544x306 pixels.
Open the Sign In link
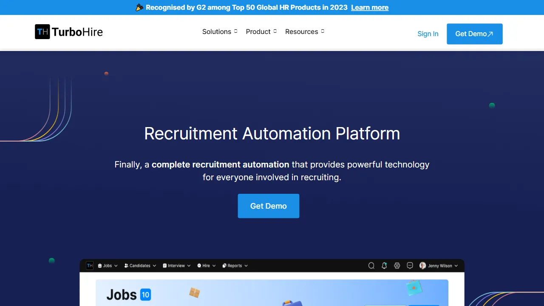428,34
